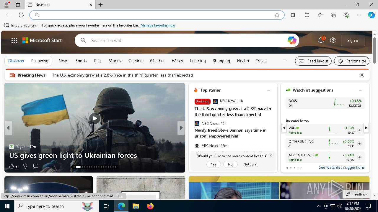Viewport: 378px width, 212px height.
Task: Open comments on the Ukrainian forces story
Action: 36,166
